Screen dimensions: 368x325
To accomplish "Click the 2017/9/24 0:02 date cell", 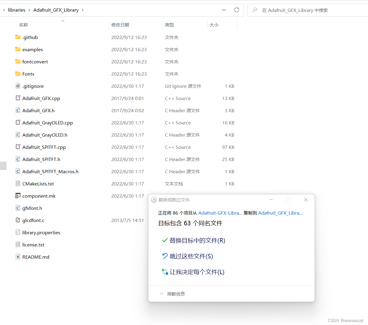I will click(x=128, y=110).
